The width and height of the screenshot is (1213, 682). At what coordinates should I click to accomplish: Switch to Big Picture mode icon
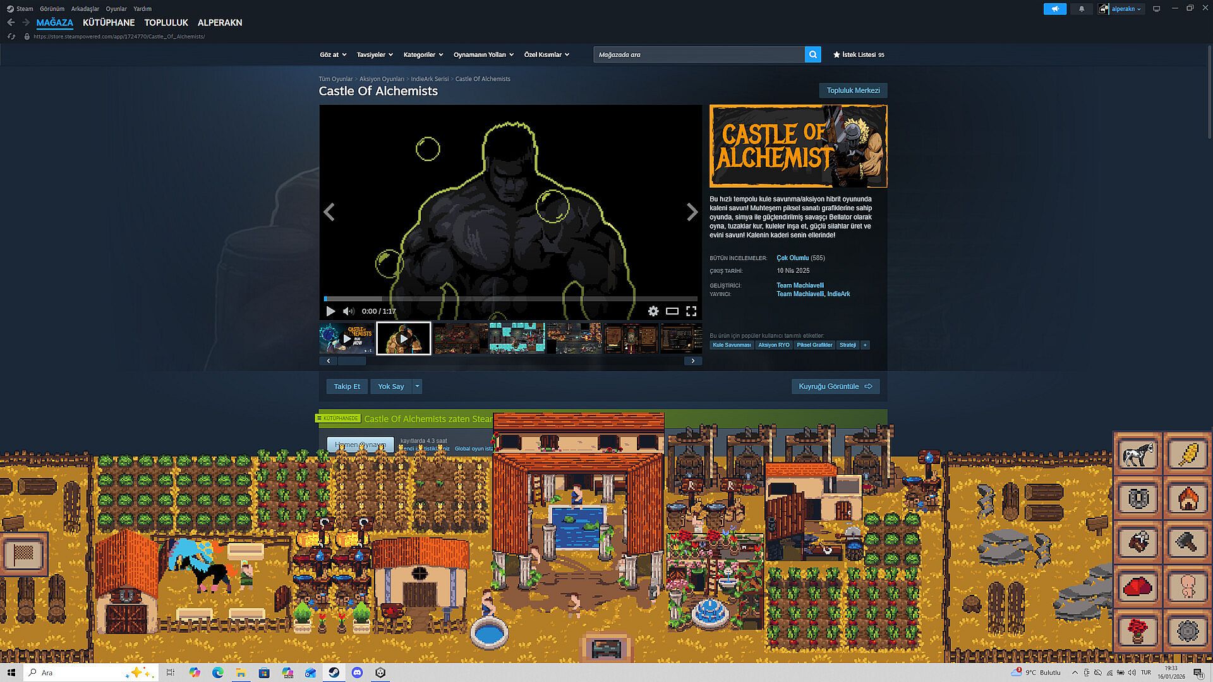click(1157, 9)
